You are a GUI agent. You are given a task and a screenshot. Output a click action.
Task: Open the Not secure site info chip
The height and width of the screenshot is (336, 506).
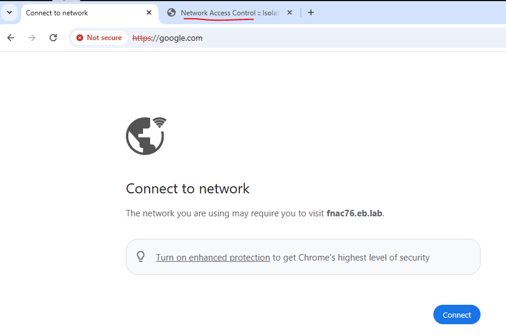(99, 38)
